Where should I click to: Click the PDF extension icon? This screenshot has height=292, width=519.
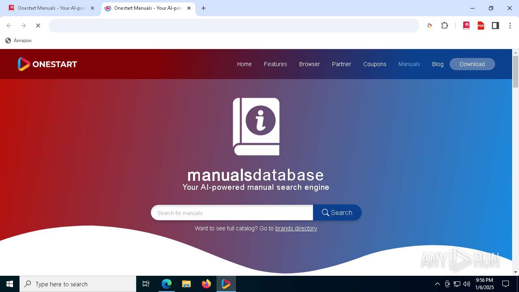click(x=481, y=26)
